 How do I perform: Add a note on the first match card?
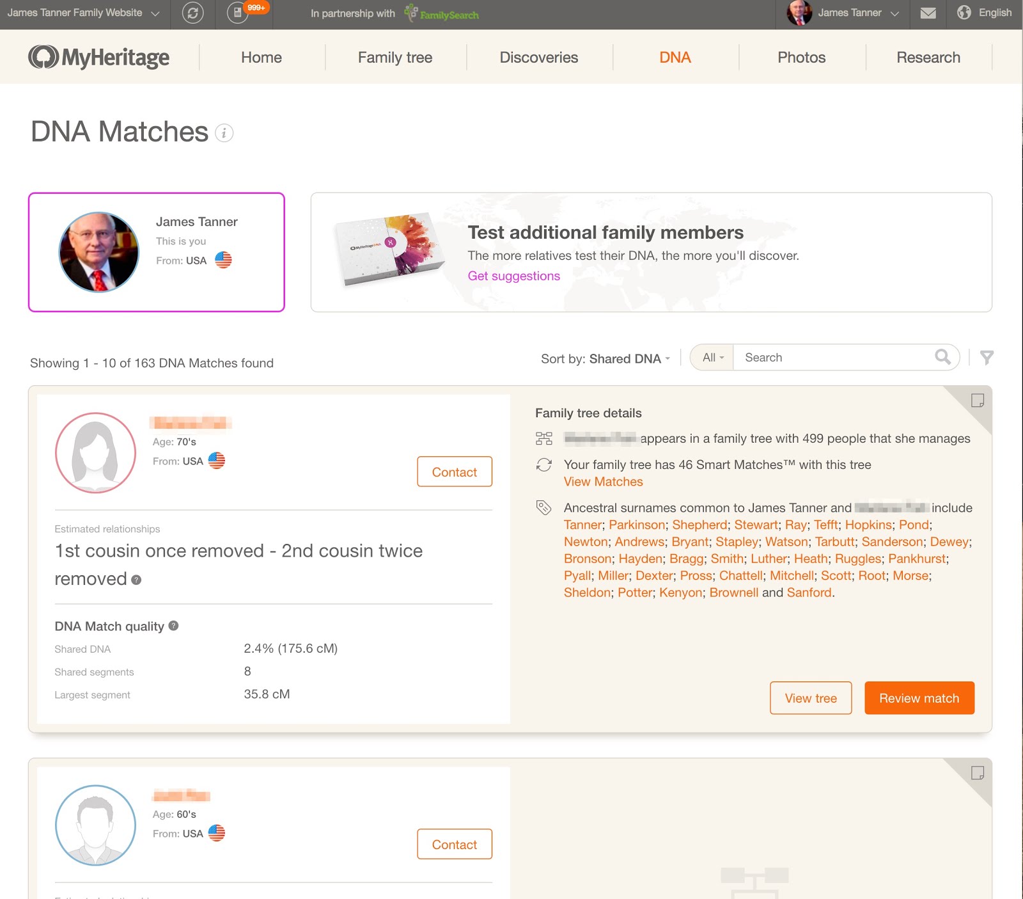[x=978, y=401]
